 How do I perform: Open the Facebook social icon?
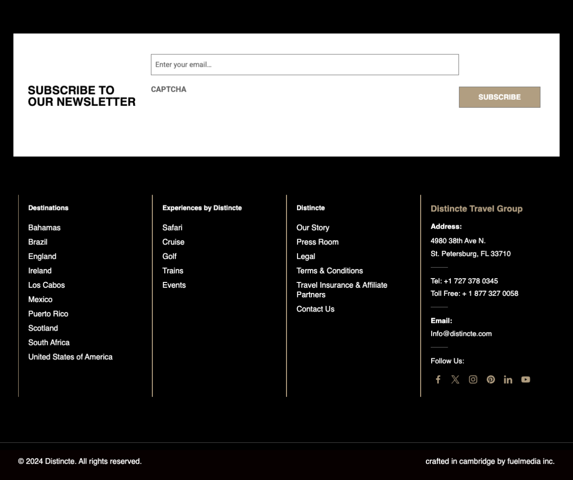tap(438, 379)
